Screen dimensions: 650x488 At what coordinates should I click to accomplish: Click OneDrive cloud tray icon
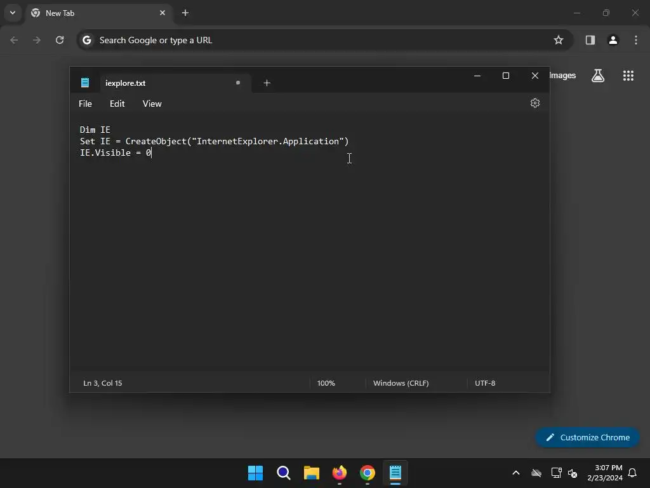[x=536, y=473]
